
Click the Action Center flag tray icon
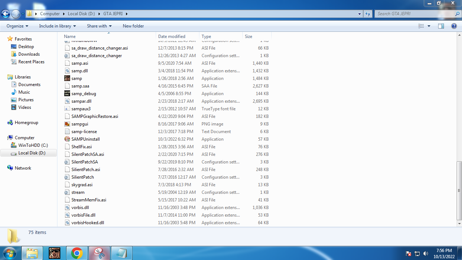(409, 253)
